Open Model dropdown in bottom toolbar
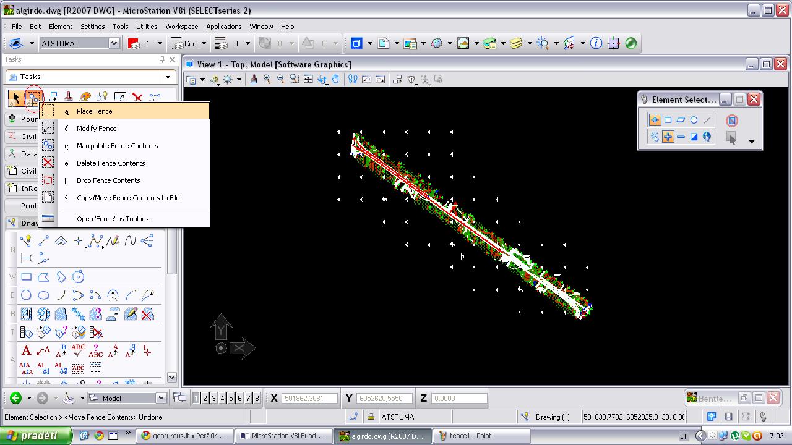 coord(161,398)
